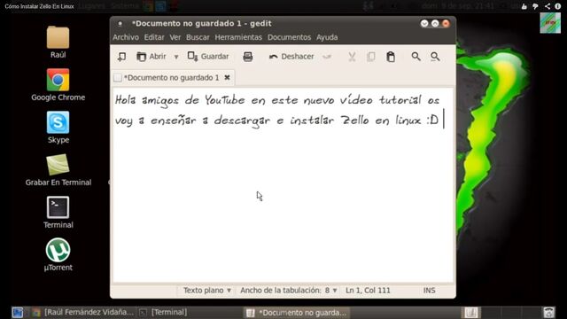Click video title Cómo Instalar Zello En Linux

click(x=39, y=6)
